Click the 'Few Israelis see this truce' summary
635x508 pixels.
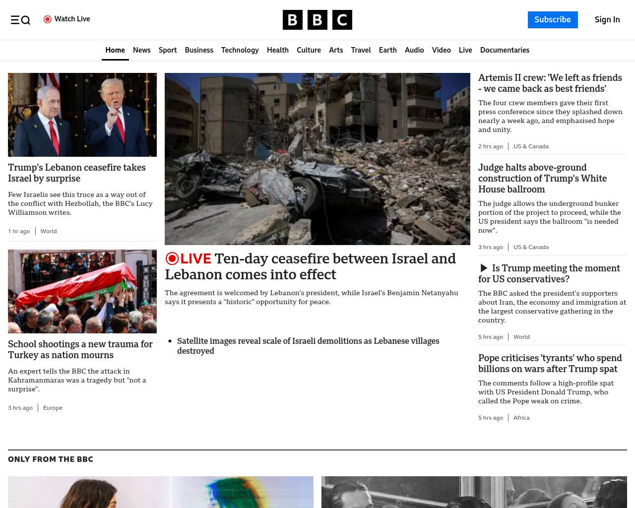coord(80,203)
